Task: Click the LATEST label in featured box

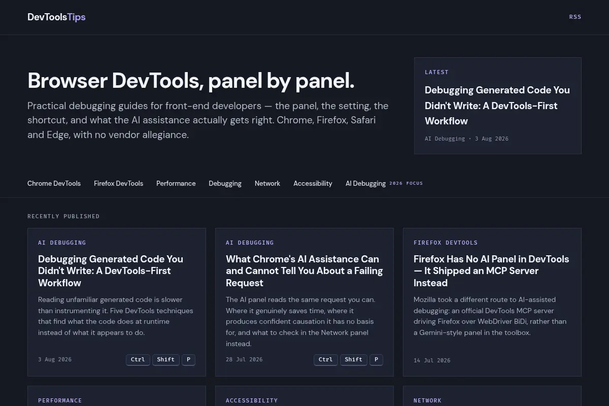Action: point(436,72)
